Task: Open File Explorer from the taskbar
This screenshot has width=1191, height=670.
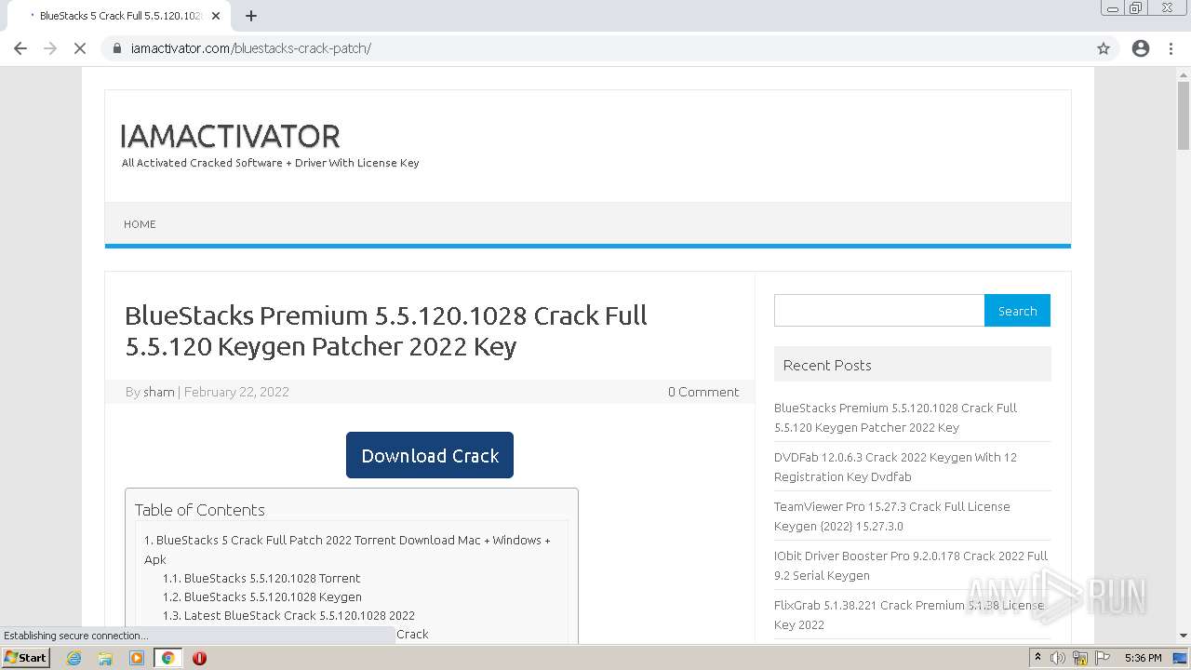Action: click(105, 658)
